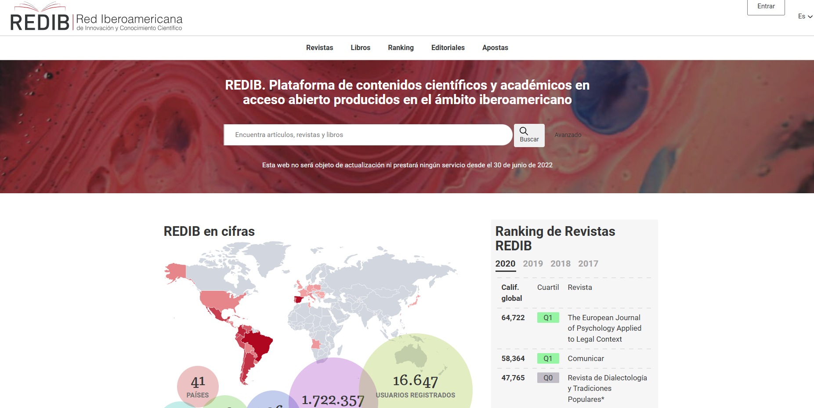Viewport: 814px width, 408px height.
Task: Select the Q1 badge next to Comunicar
Action: pos(548,358)
